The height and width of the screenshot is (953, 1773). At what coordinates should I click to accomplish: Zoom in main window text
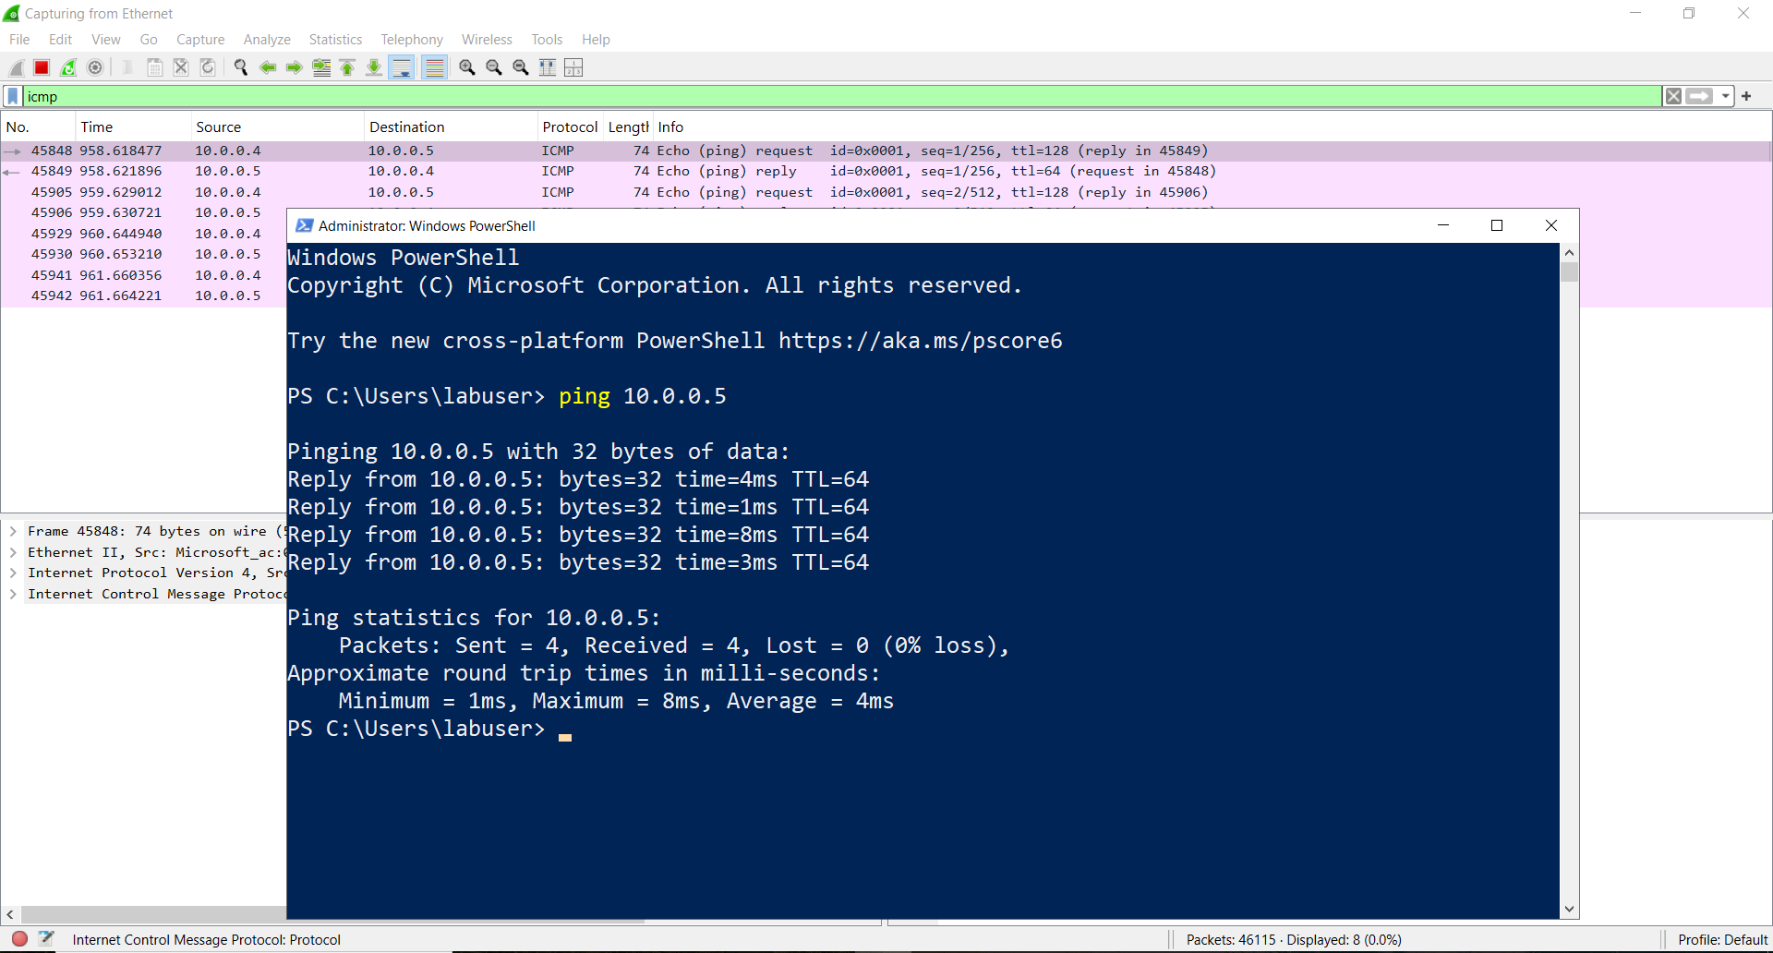[x=467, y=67]
